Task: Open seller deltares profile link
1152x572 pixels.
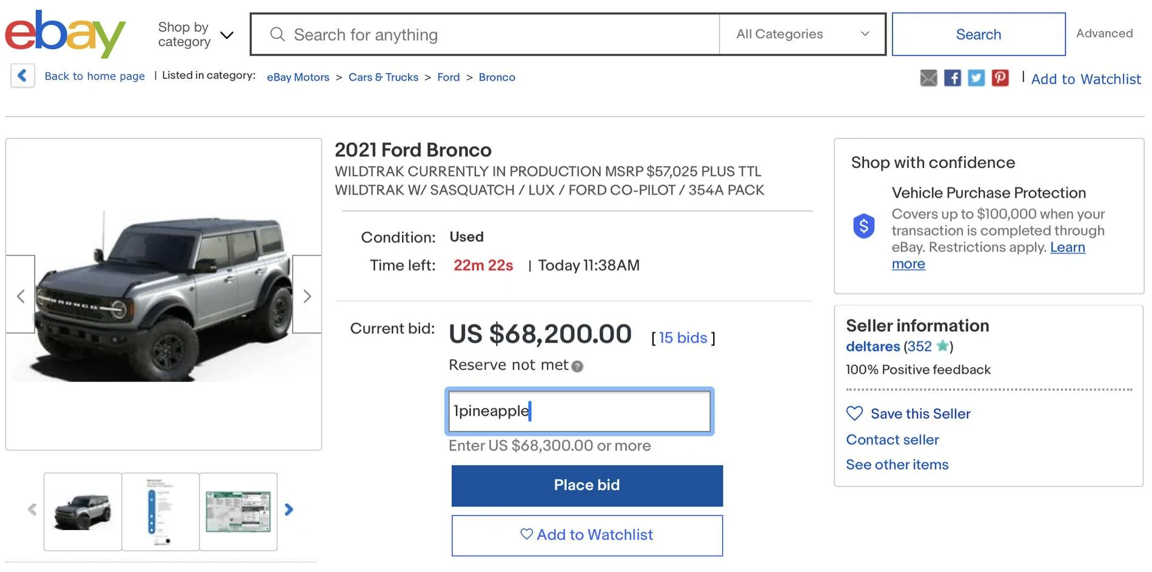Action: (x=872, y=346)
